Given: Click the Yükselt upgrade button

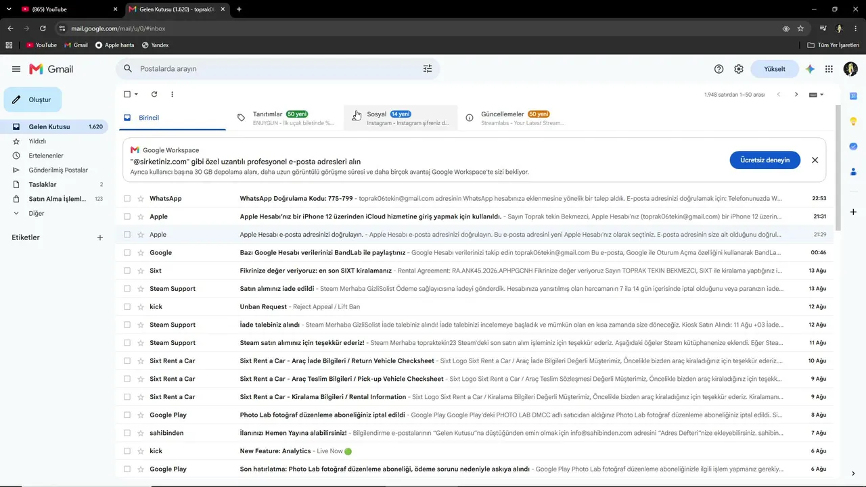Looking at the screenshot, I should 775,69.
